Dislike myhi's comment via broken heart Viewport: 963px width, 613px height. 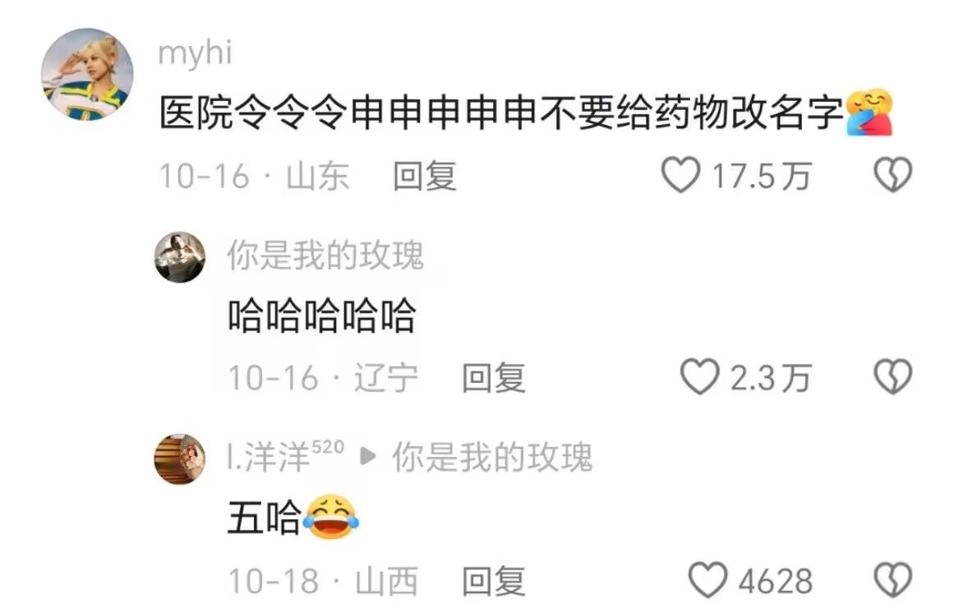893,175
